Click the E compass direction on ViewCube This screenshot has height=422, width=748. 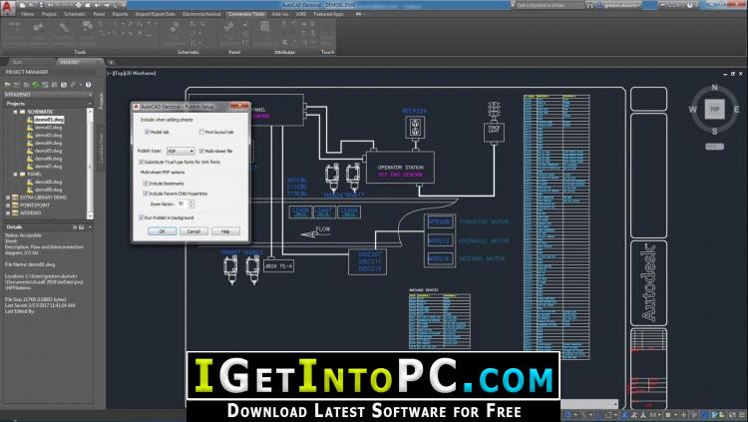736,110
